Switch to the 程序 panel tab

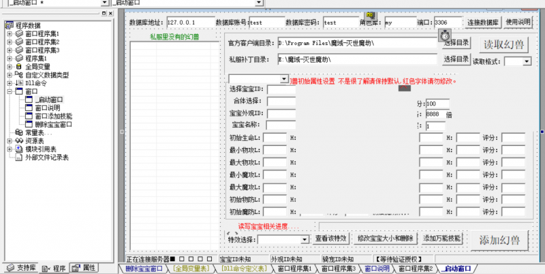point(54,269)
